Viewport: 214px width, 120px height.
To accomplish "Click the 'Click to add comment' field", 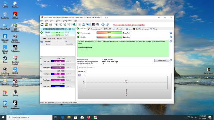I will point(123,67).
